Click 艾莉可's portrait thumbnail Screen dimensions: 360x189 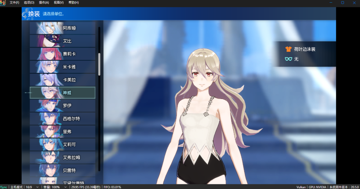[x=49, y=144]
